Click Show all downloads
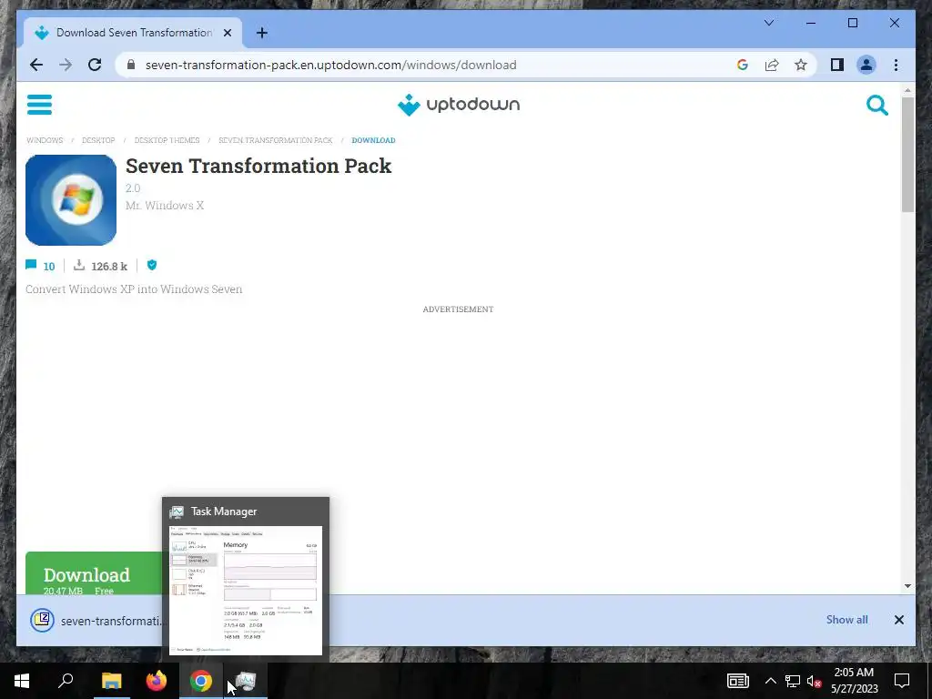Image resolution: width=932 pixels, height=699 pixels. pos(846,620)
